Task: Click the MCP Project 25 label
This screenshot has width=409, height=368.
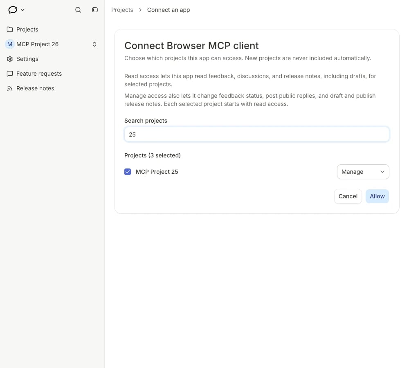Action: coord(157,172)
